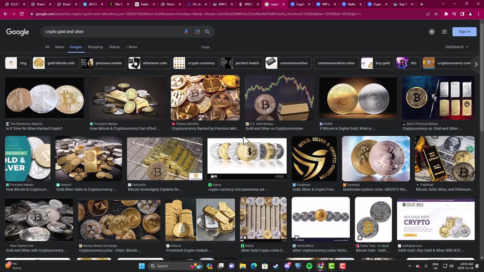Open the Windows Start menu
484x272 pixels.
coord(141,266)
